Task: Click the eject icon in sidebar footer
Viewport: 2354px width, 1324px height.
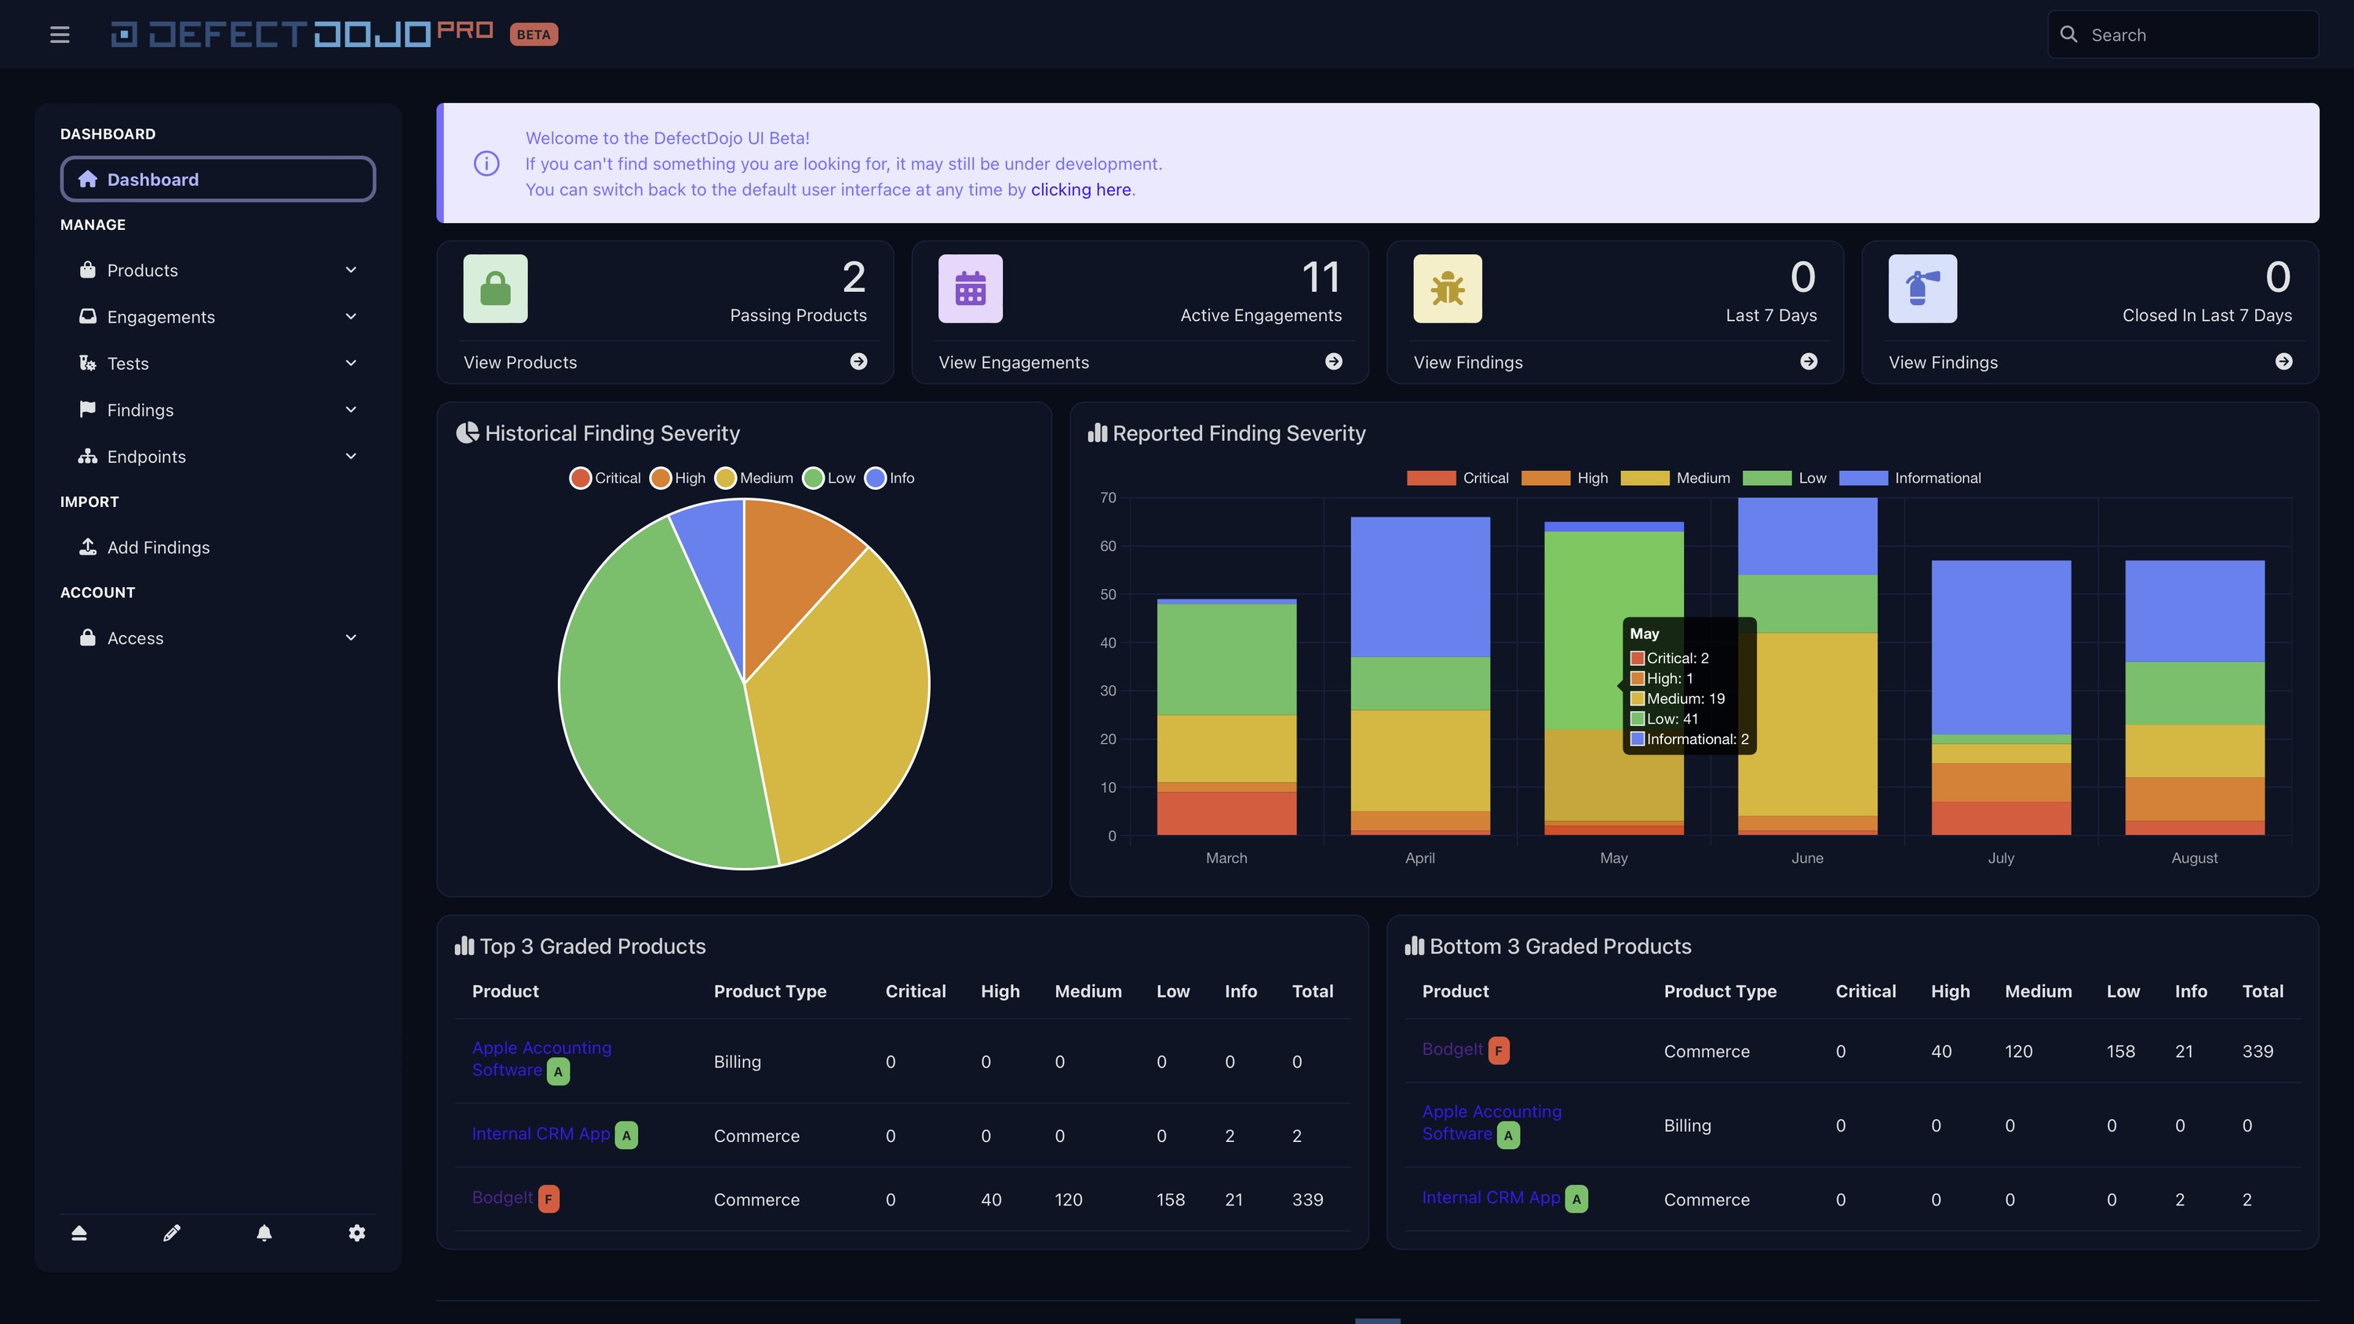Action: click(79, 1234)
